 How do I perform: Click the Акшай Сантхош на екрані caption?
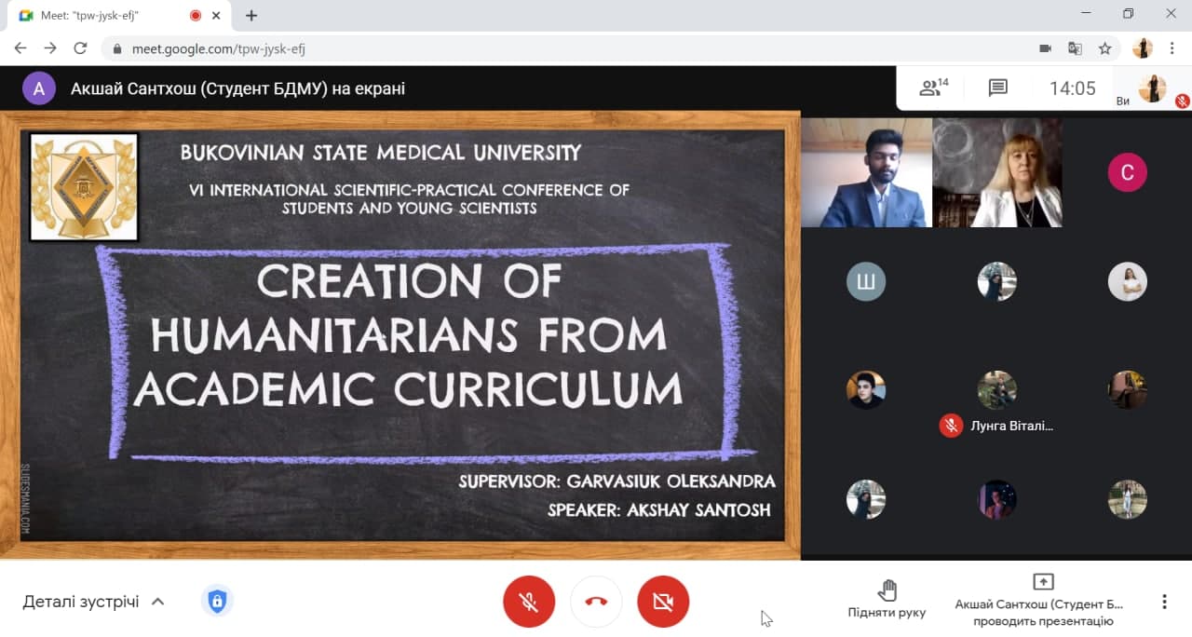pos(237,88)
